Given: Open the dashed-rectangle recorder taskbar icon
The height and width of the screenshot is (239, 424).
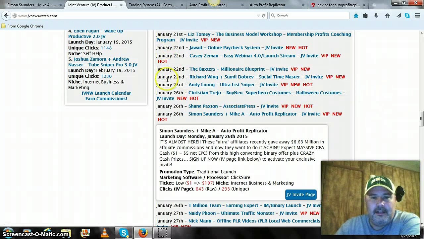Looking at the screenshot, I should 162,233.
